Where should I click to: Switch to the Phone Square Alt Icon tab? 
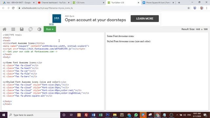pyautogui.click(x=158, y=3)
